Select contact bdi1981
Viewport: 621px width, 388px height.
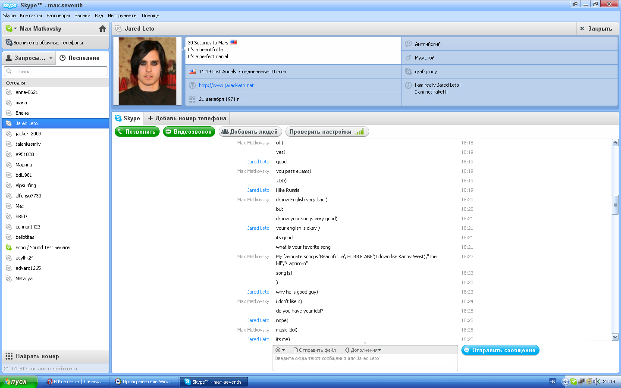(x=56, y=175)
